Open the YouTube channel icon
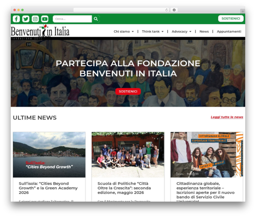This screenshot has width=256, height=217. pos(45,19)
